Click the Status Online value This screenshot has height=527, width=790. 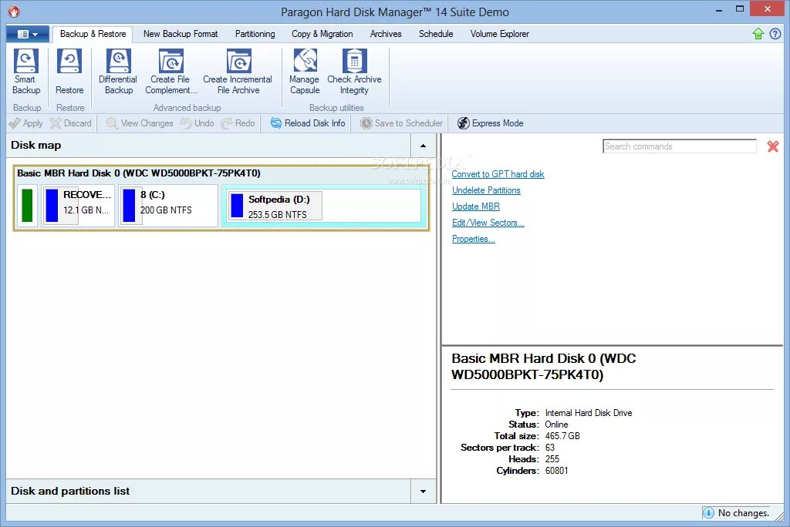point(557,425)
